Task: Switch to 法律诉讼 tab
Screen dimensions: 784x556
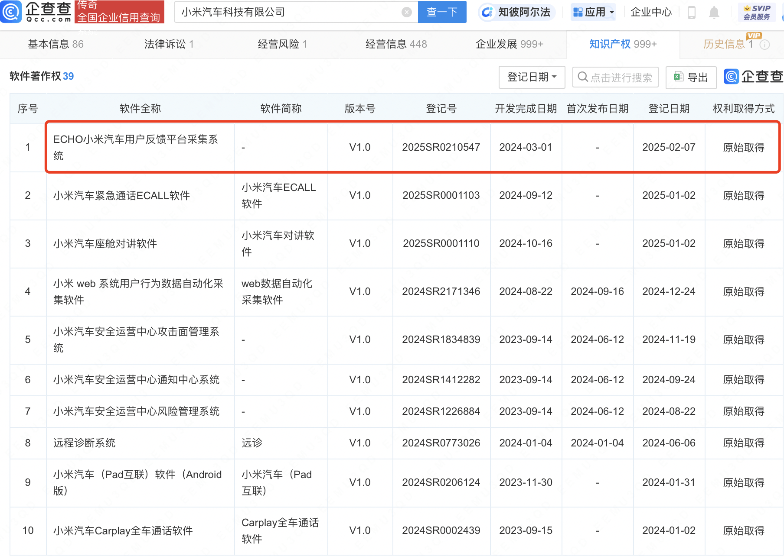Action: [169, 44]
